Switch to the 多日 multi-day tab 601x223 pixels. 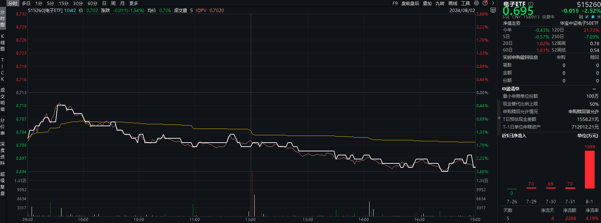coord(26,3)
